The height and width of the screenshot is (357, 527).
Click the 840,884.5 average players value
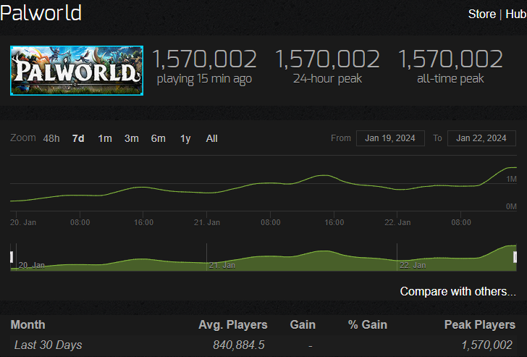pyautogui.click(x=239, y=345)
